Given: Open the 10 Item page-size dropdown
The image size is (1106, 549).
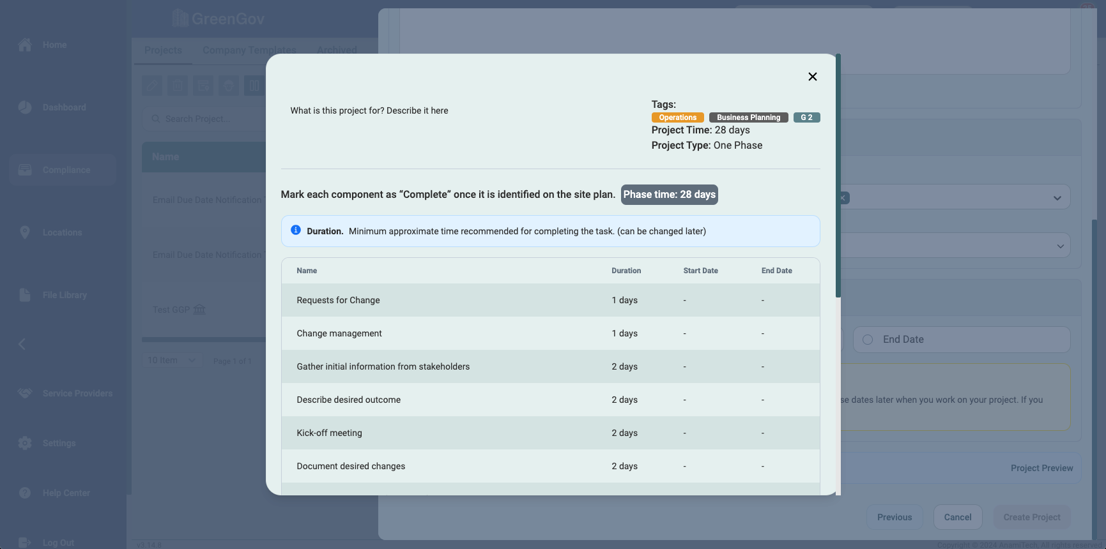Looking at the screenshot, I should coord(172,361).
